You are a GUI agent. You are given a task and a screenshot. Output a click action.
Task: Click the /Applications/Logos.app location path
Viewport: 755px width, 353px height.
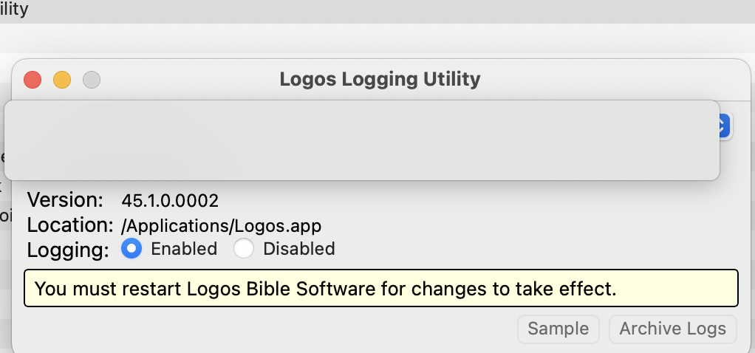221,225
